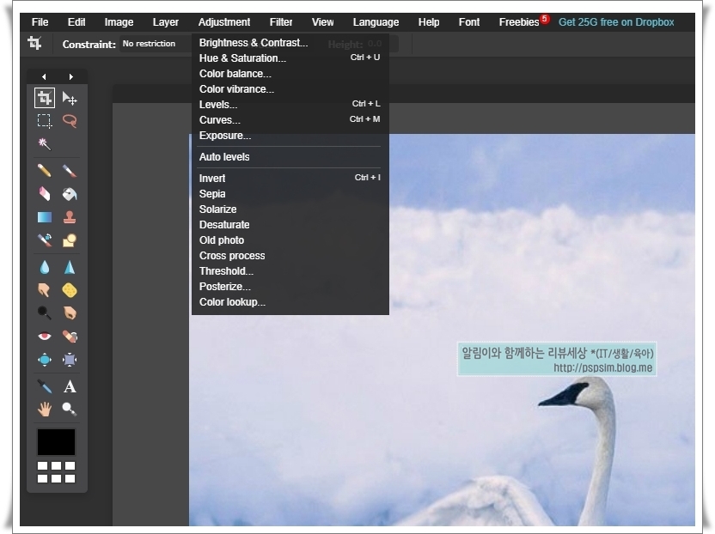The image size is (715, 534).
Task: Select the Sharpen triangle tool
Action: pyautogui.click(x=70, y=268)
